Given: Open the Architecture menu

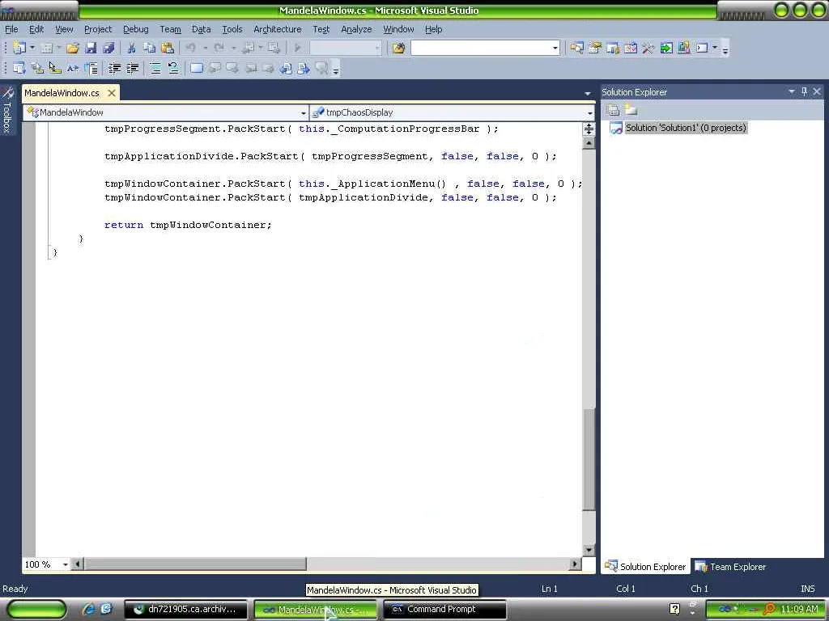Looking at the screenshot, I should pos(277,29).
